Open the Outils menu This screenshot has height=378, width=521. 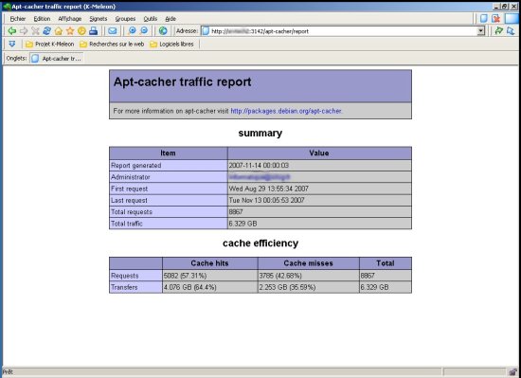pos(151,19)
